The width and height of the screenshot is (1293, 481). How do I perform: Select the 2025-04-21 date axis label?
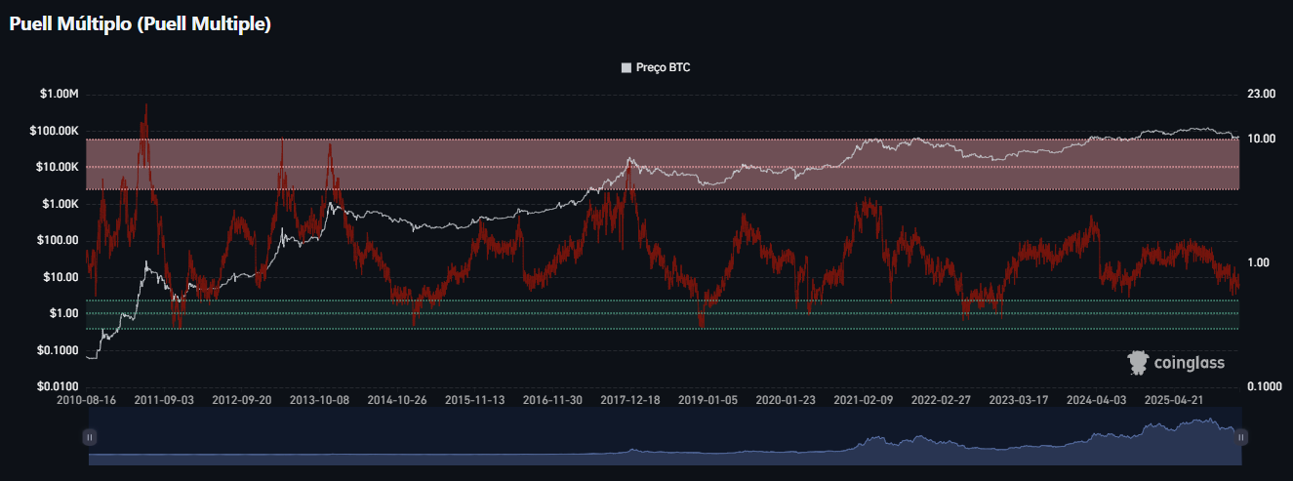click(x=1174, y=400)
